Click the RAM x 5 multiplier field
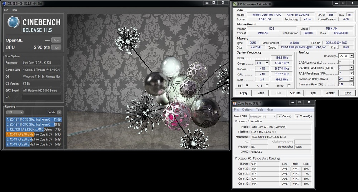 [x=262, y=79]
